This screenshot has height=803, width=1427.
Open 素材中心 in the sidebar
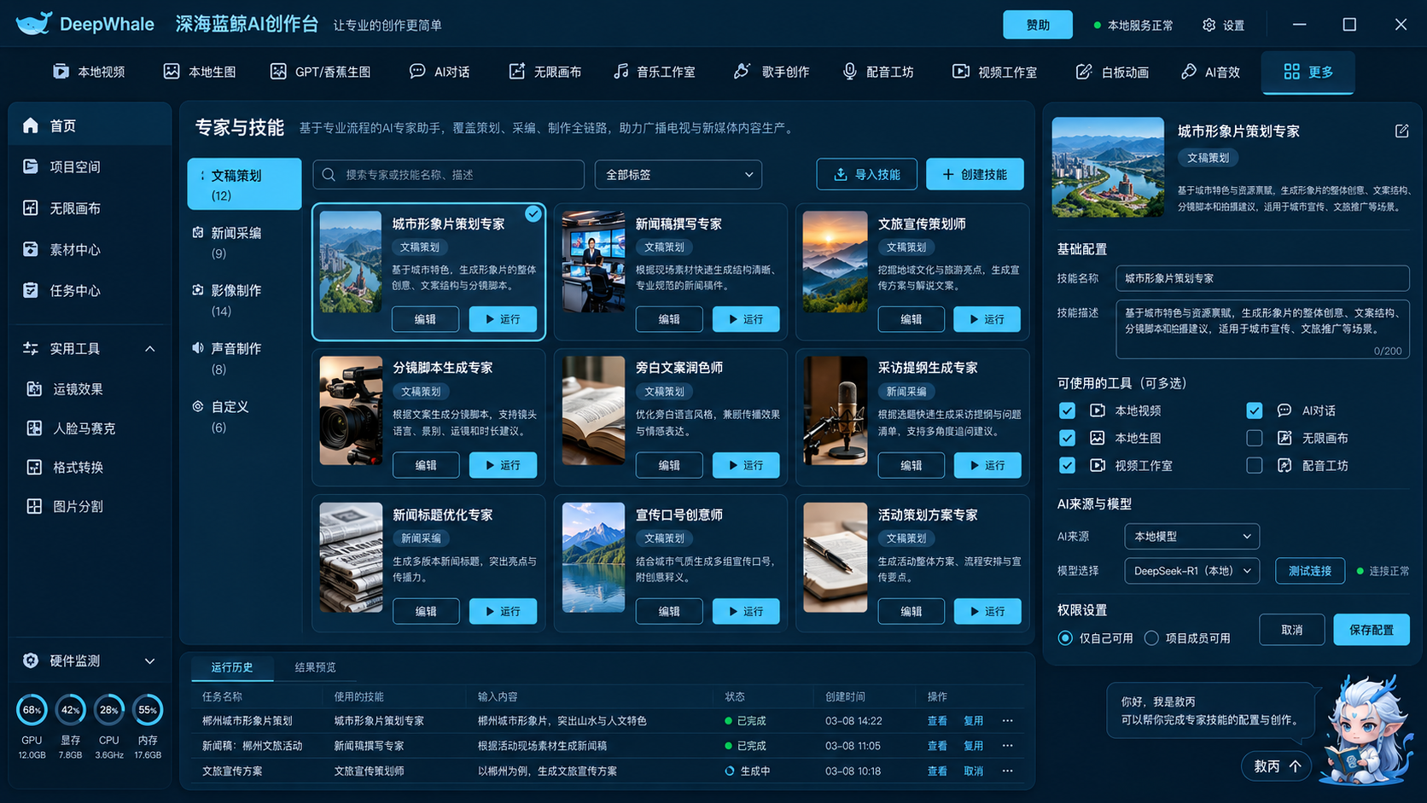90,250
